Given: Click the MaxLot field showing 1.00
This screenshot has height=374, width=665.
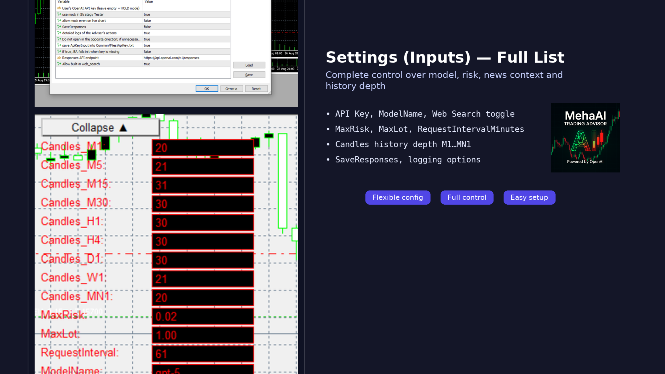Looking at the screenshot, I should (x=203, y=335).
